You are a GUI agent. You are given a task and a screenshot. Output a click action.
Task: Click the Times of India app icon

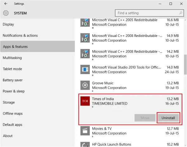pos(85,101)
